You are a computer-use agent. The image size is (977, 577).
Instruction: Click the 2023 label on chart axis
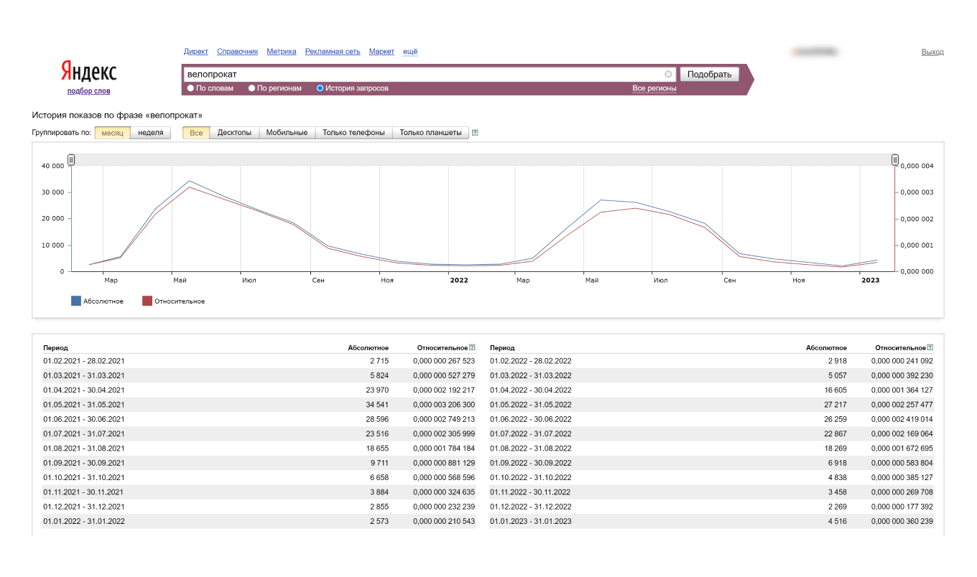[x=870, y=281]
